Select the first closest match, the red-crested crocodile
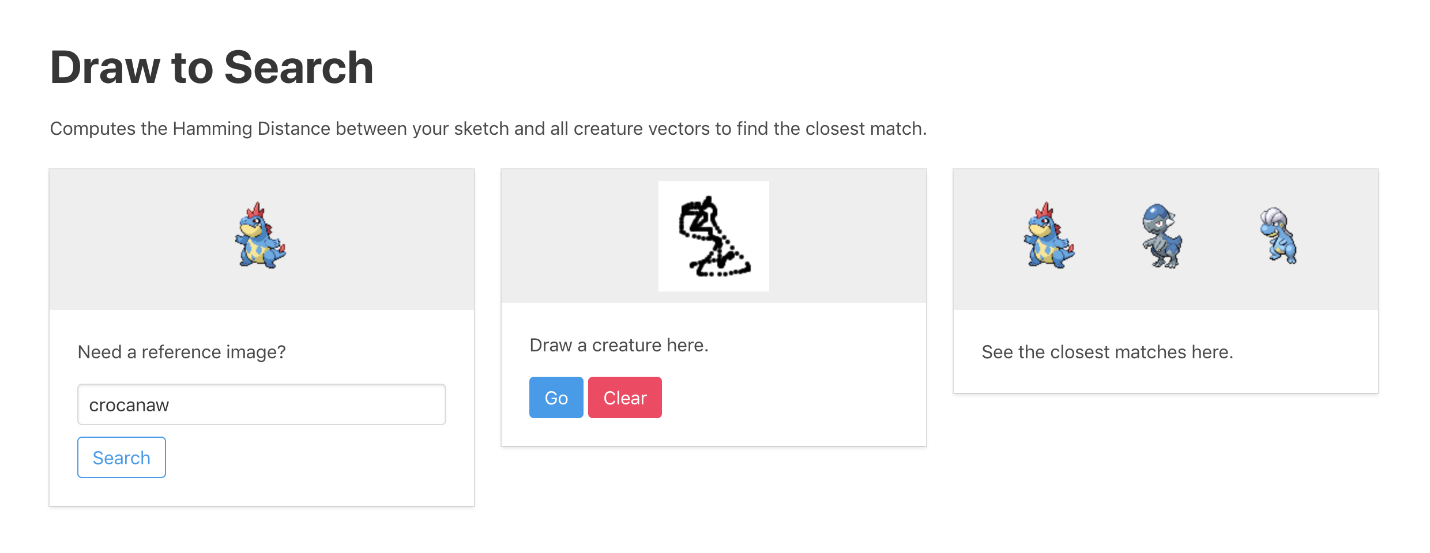 [1049, 236]
